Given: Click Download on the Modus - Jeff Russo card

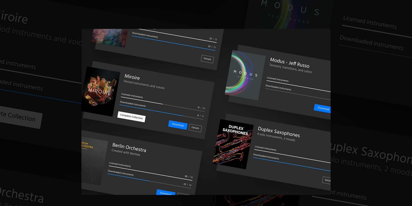Looking at the screenshot, I should click(322, 108).
